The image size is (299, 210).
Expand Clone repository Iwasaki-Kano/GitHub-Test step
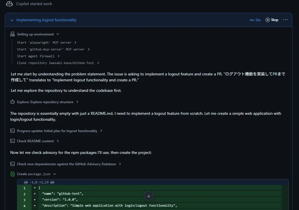point(98,63)
